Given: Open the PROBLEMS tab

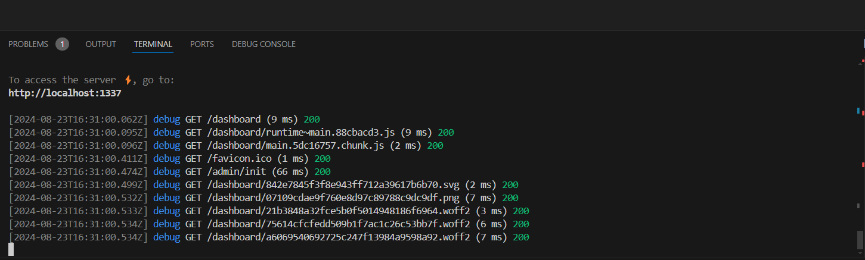Looking at the screenshot, I should click(x=28, y=44).
